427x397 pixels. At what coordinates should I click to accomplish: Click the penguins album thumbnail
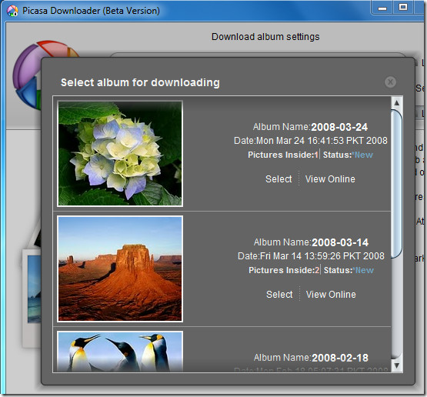point(120,352)
